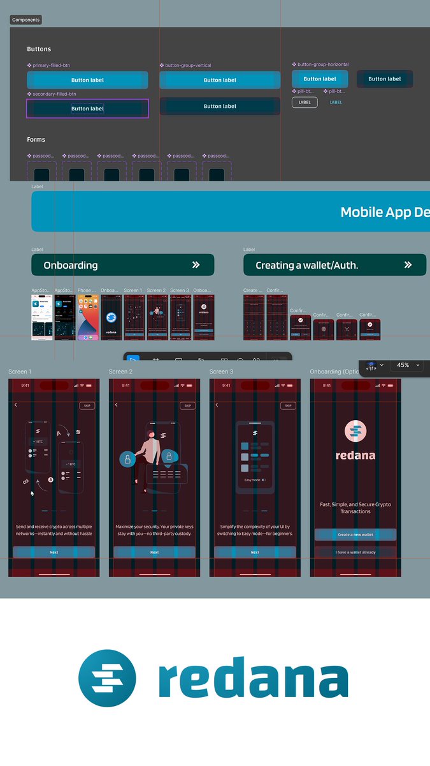The height and width of the screenshot is (766, 430).
Task: Click the Buttons heading
Action: pyautogui.click(x=39, y=49)
